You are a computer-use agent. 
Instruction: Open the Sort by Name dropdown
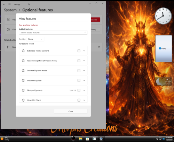point(35,39)
